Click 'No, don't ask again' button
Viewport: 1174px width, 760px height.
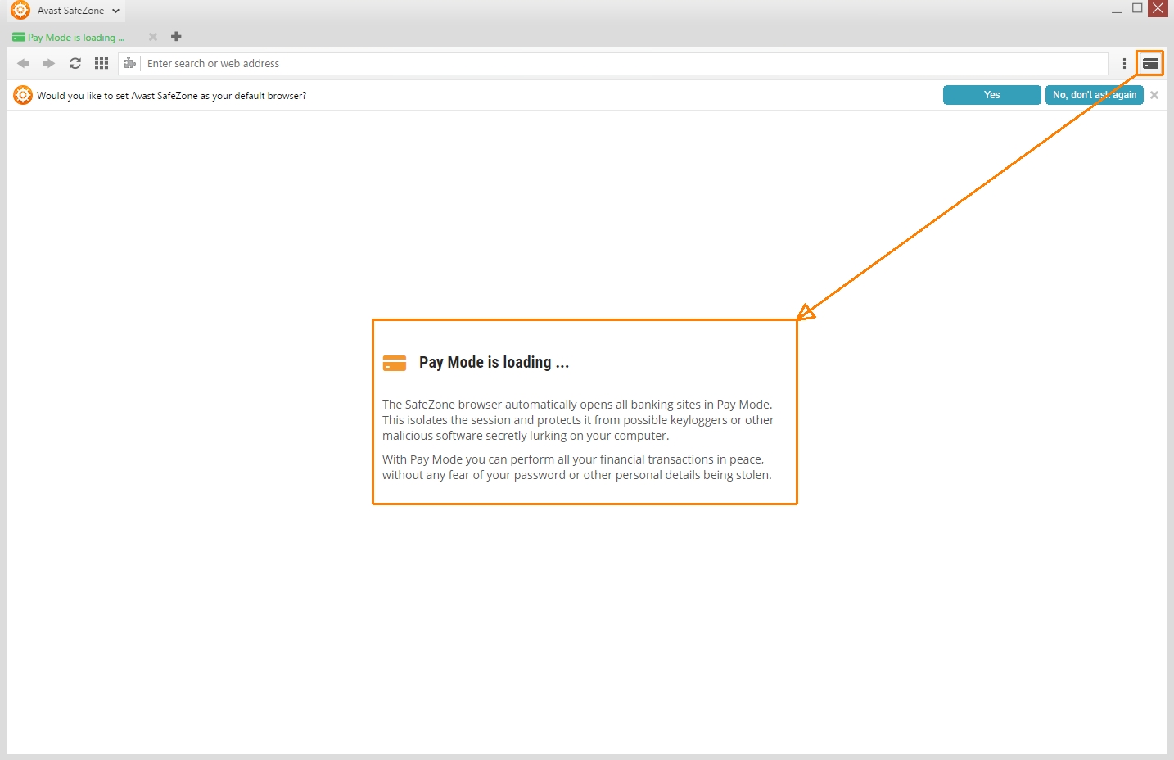[x=1095, y=95]
